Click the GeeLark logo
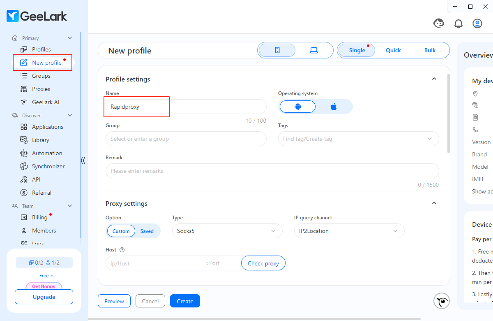493x321 pixels. tap(37, 16)
